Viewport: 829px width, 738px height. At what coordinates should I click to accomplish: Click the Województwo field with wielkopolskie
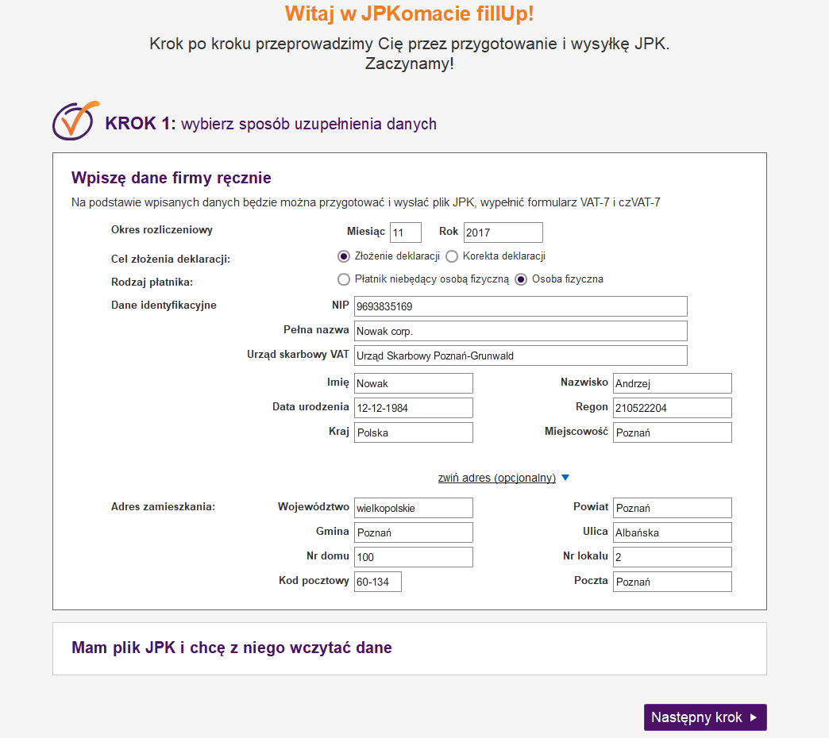(414, 508)
